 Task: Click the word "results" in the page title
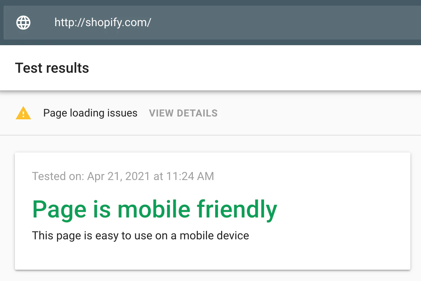(x=70, y=68)
